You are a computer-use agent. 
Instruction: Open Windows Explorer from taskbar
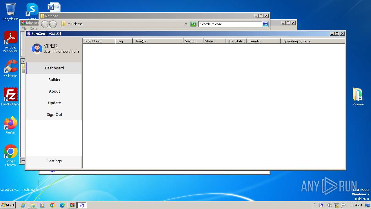[33, 205]
